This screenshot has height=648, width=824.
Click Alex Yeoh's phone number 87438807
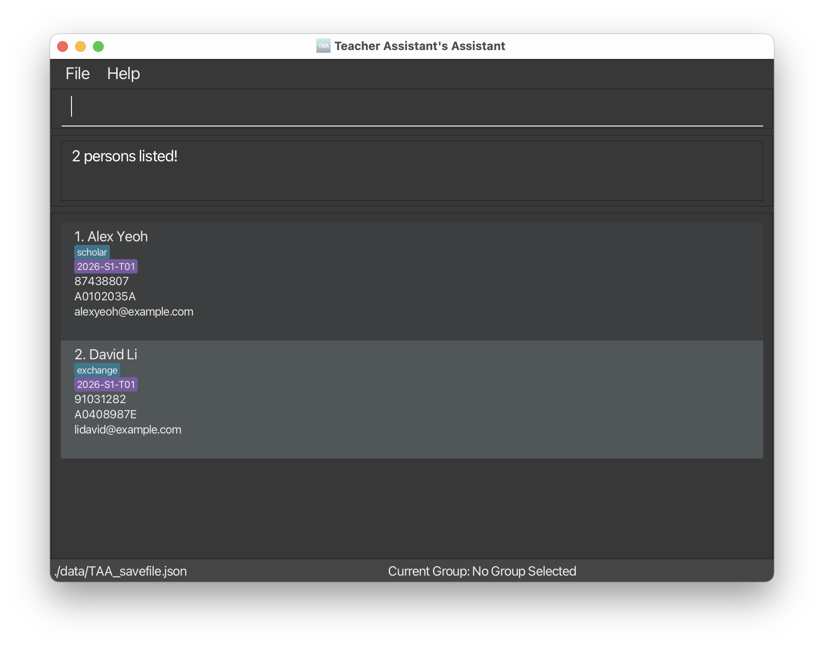click(x=101, y=281)
